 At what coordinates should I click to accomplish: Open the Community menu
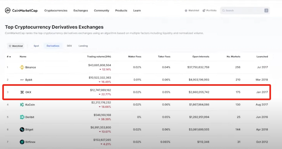pyautogui.click(x=102, y=10)
